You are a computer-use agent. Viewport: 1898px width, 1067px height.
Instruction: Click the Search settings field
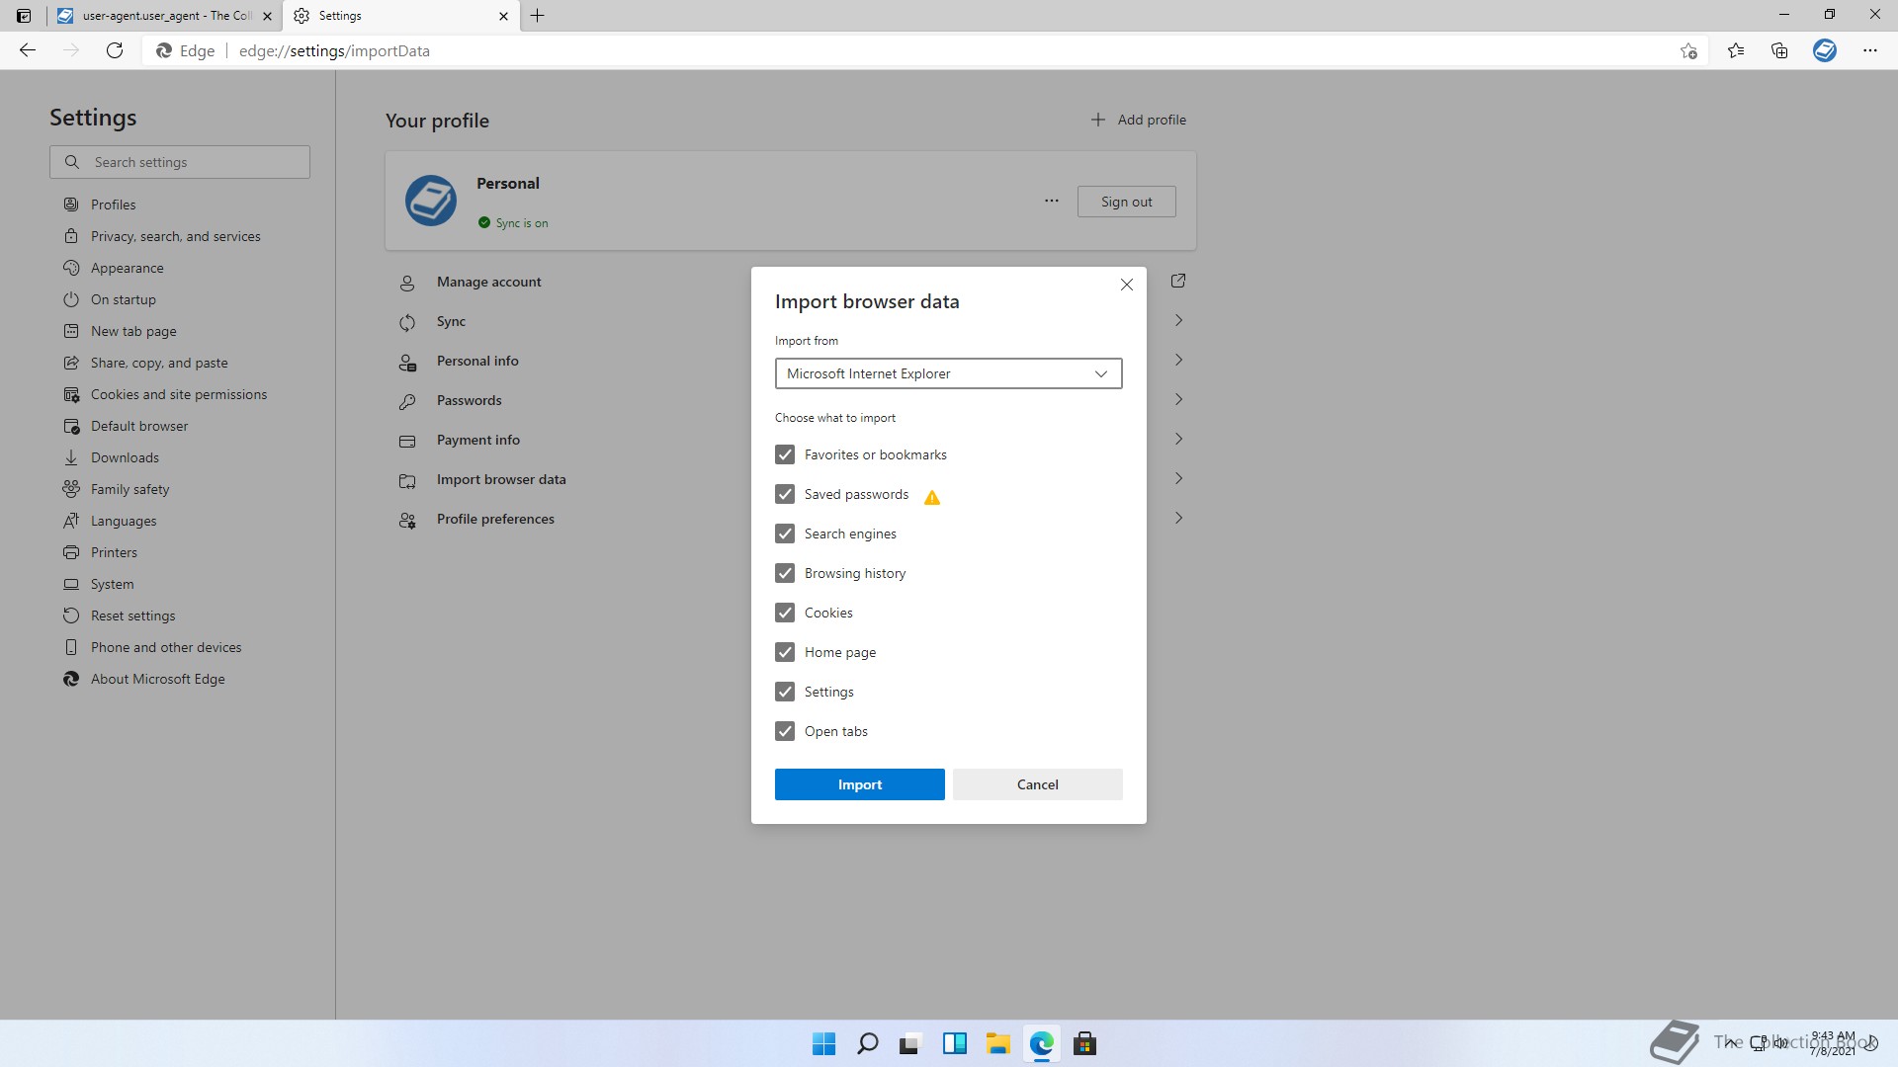point(180,162)
